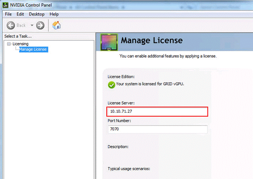Select Licensing in the task tree
The height and width of the screenshot is (179, 253).
[x=20, y=44]
